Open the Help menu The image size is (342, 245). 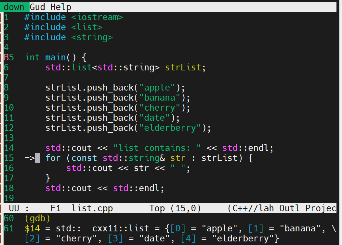tap(61, 7)
